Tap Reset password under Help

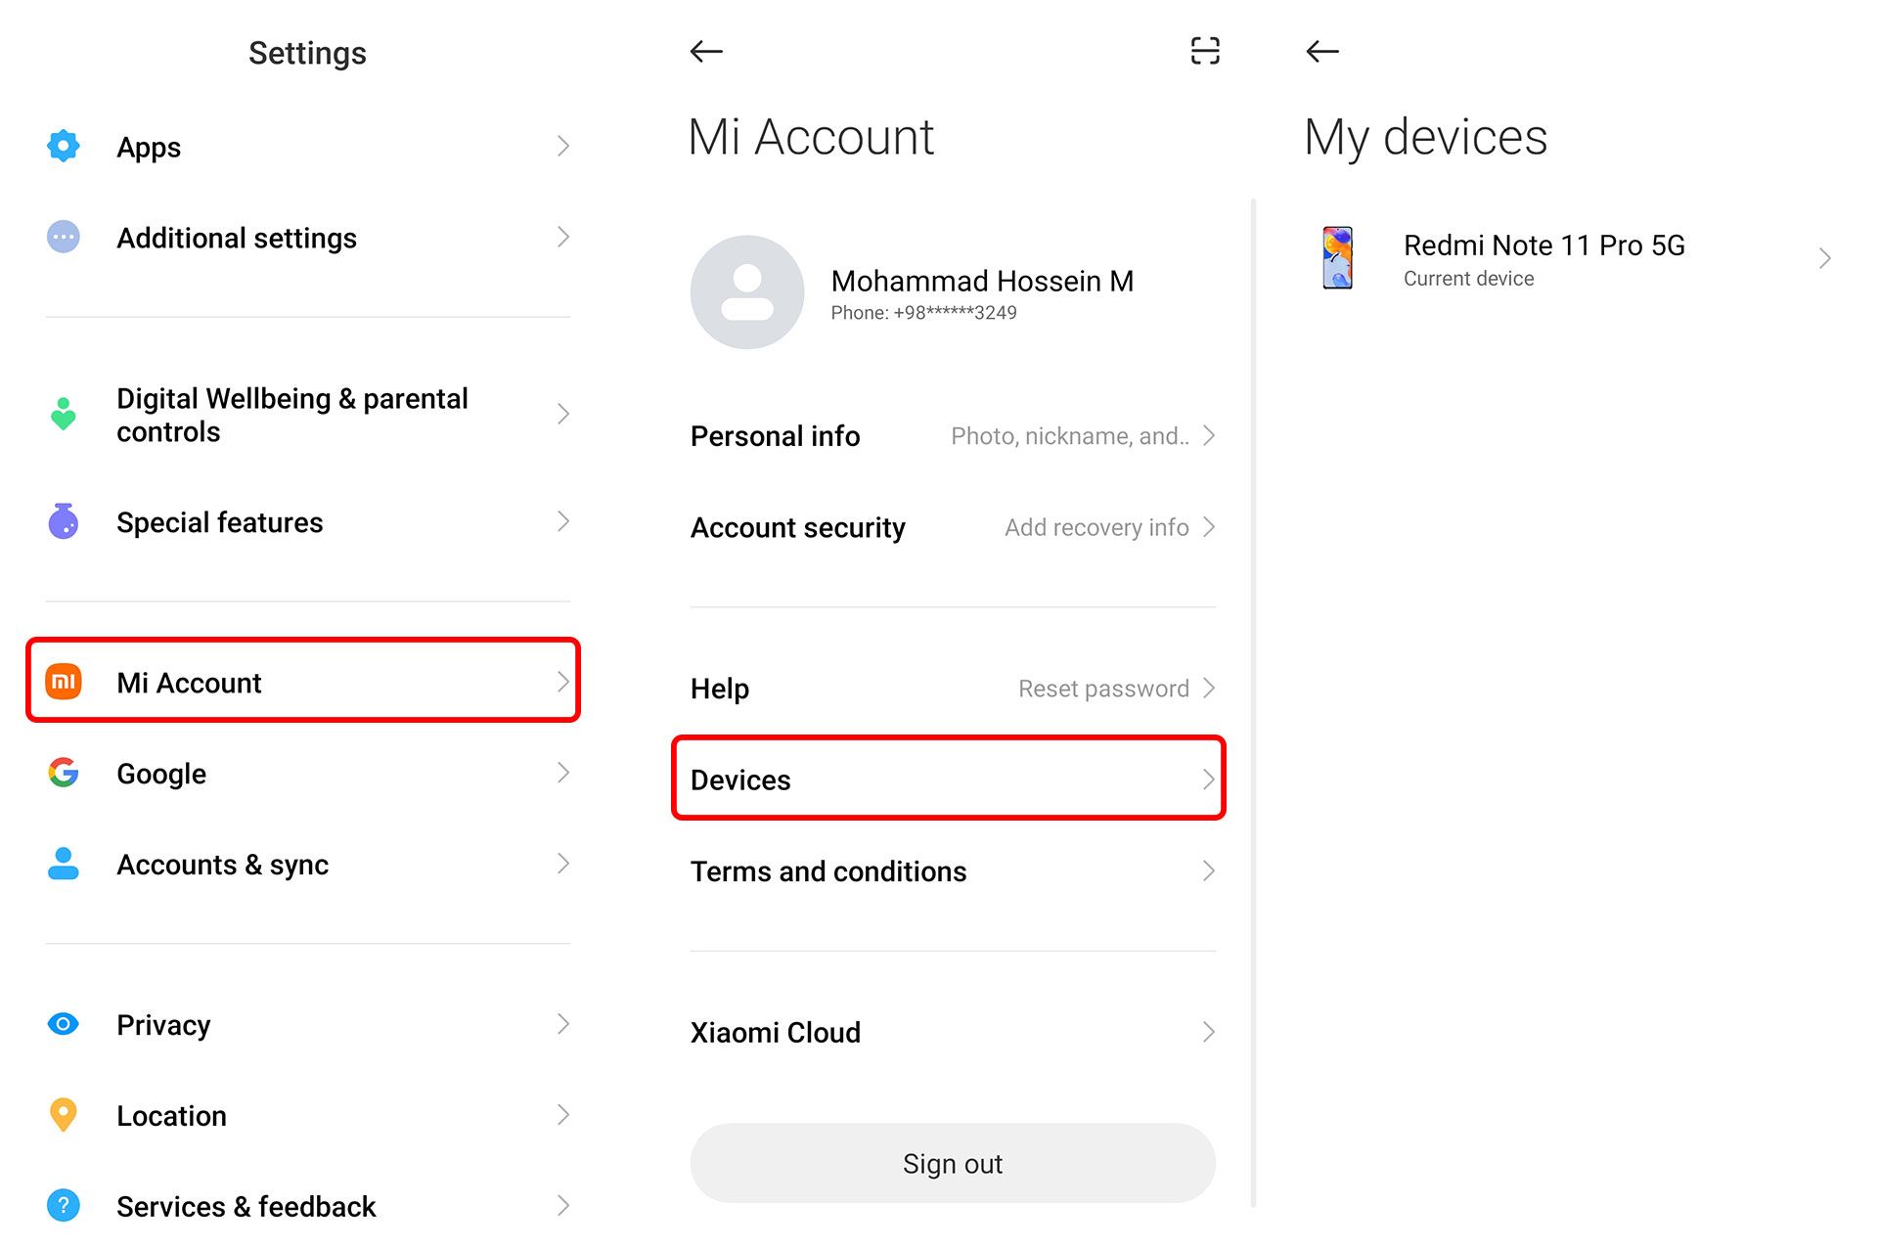[1103, 689]
